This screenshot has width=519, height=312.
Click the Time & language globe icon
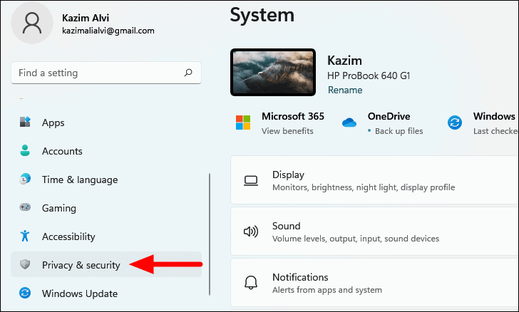(x=25, y=179)
